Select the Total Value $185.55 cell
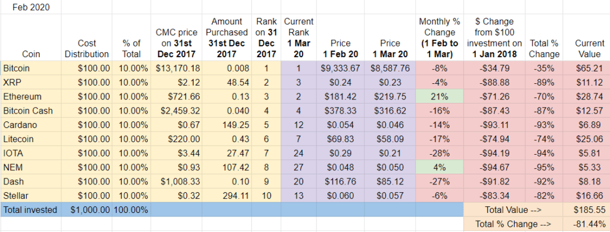 click(x=586, y=210)
